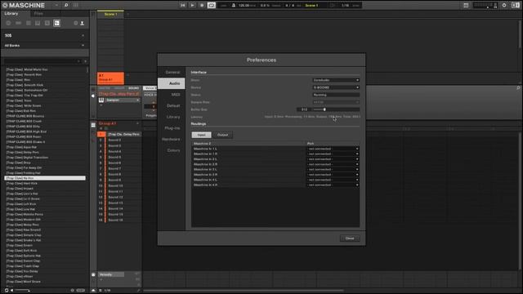Open port dropdown for Maschine In 1 L
The height and width of the screenshot is (294, 523).
tap(333, 149)
